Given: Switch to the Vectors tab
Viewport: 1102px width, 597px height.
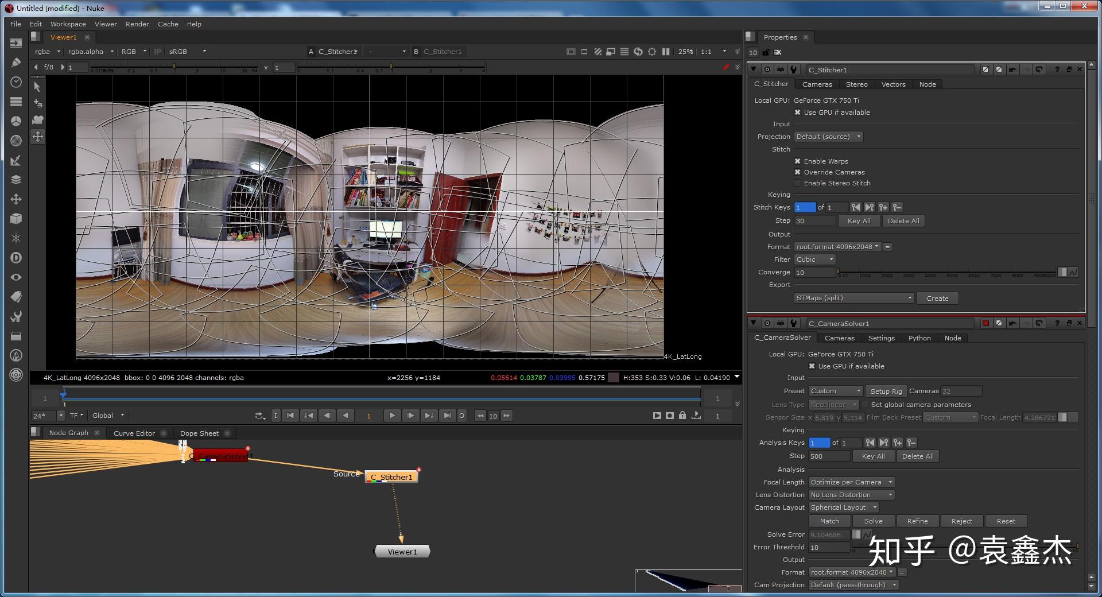Looking at the screenshot, I should point(893,84).
